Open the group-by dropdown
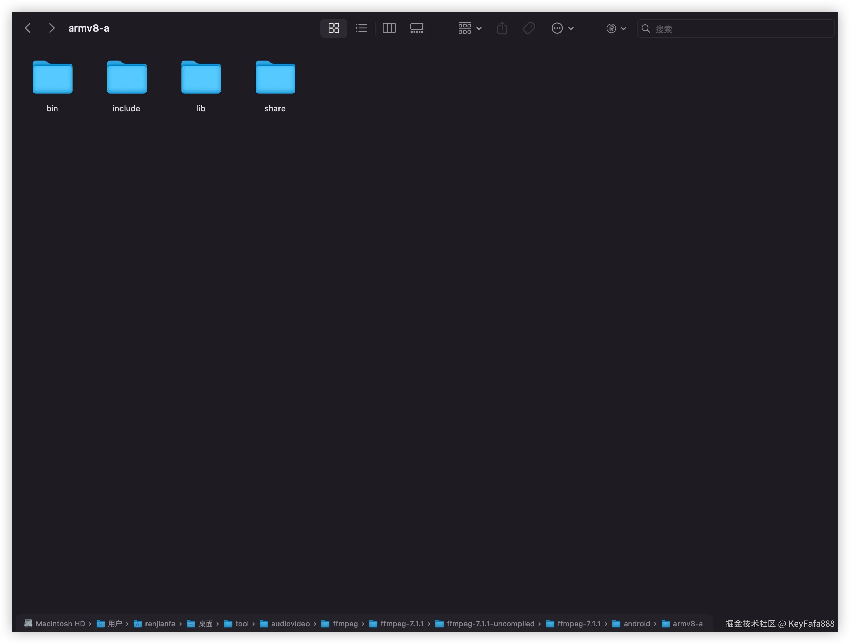 (x=470, y=28)
